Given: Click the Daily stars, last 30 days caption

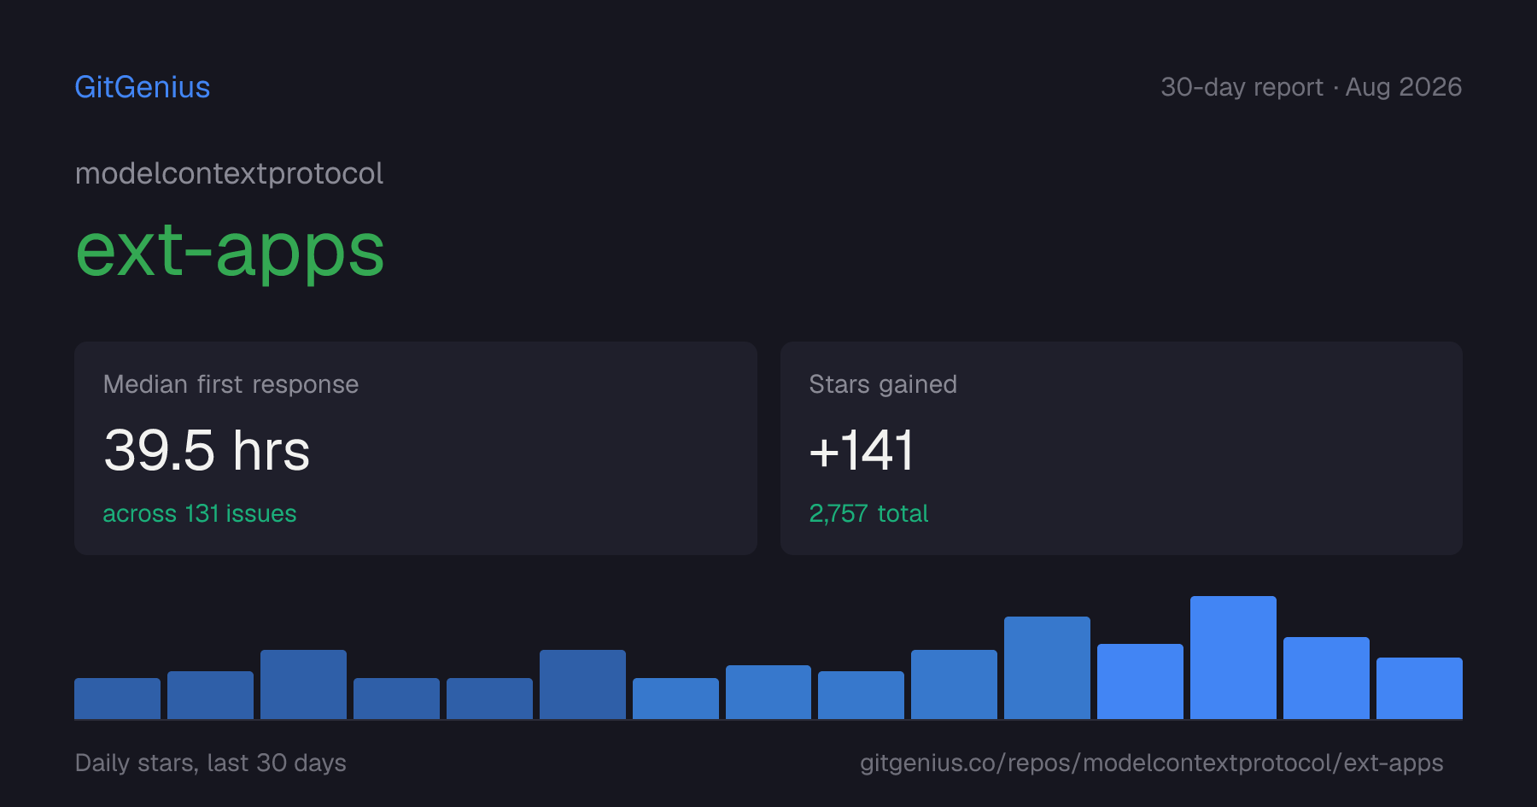Looking at the screenshot, I should tap(211, 763).
